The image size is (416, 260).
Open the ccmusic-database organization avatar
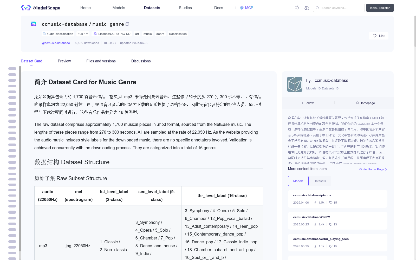pos(295,84)
